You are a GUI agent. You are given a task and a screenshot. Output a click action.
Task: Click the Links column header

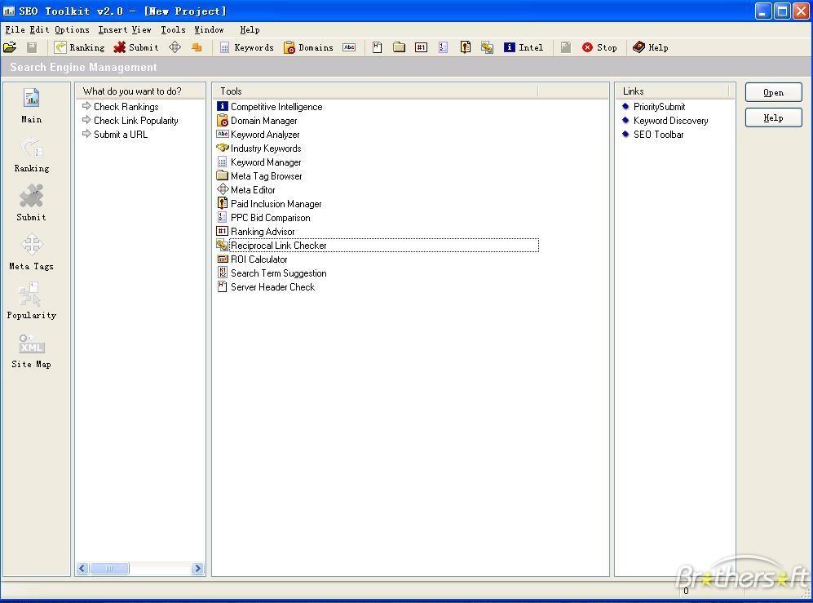[x=673, y=91]
